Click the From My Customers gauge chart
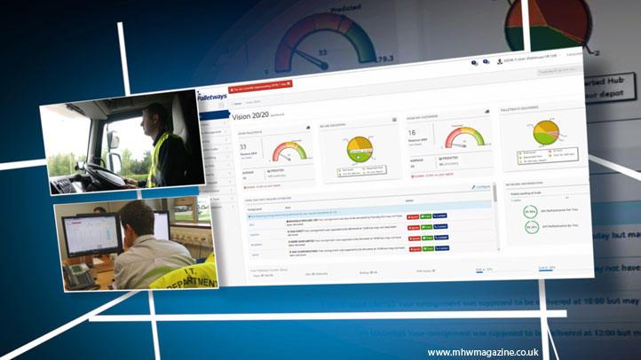The height and width of the screenshot is (360, 641). coord(465,137)
